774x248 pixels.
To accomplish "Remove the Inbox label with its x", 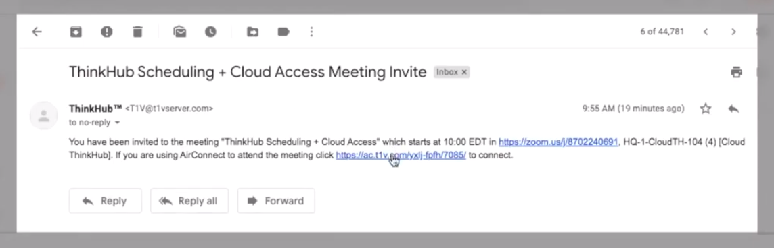I will (464, 72).
